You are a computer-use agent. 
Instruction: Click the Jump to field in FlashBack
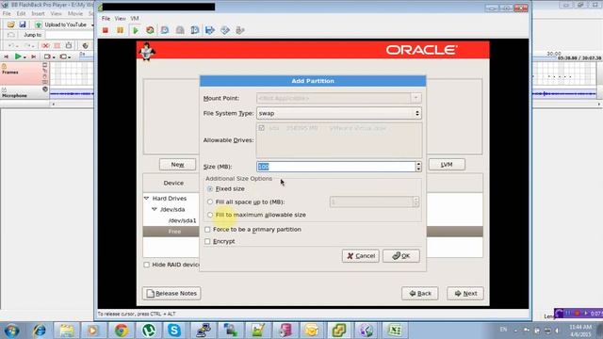69,35
